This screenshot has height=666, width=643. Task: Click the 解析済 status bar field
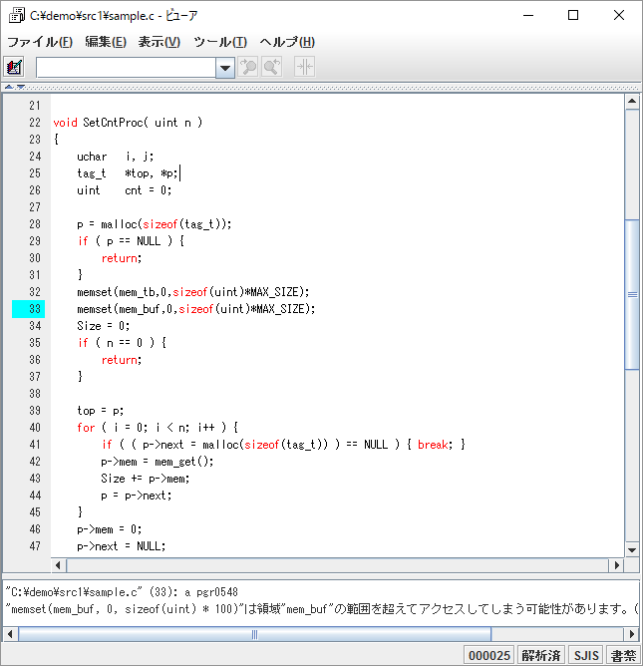tap(541, 655)
